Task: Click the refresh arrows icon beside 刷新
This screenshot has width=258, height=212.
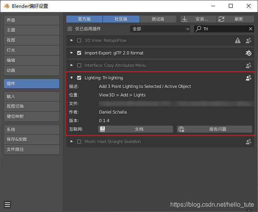Action: click(221, 19)
